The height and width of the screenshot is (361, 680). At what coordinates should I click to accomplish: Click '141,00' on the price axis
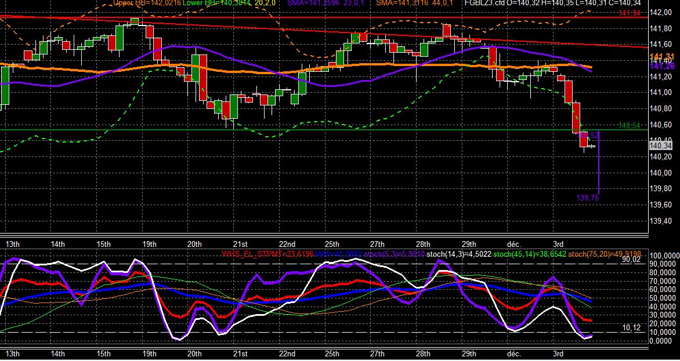(660, 93)
